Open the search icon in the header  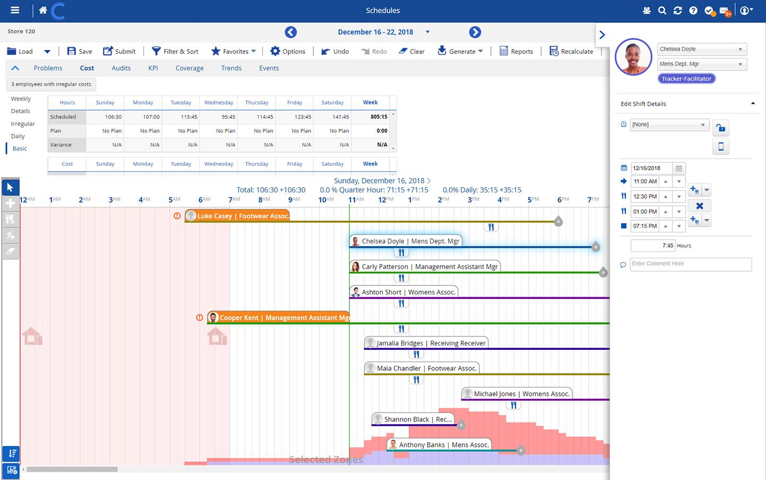[x=662, y=11]
